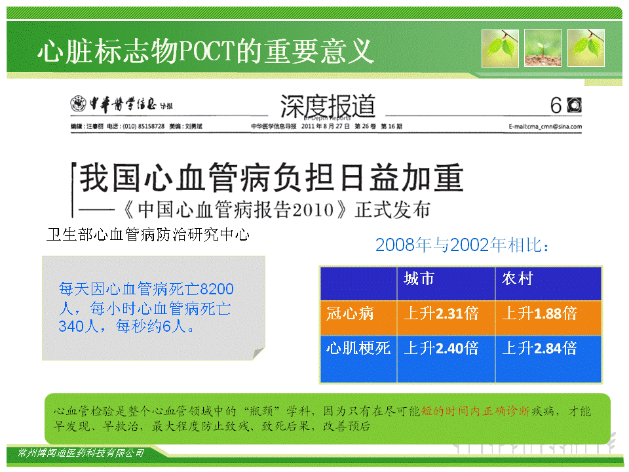Click the cma_cmn@sina.com email address
This screenshot has height=472, width=629.
coord(544,127)
